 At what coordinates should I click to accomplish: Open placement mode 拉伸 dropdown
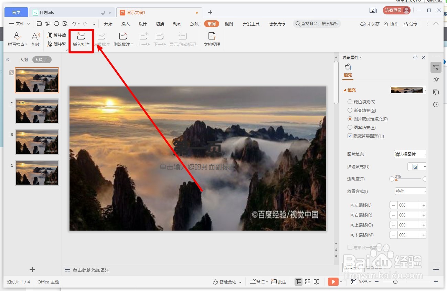coord(410,191)
